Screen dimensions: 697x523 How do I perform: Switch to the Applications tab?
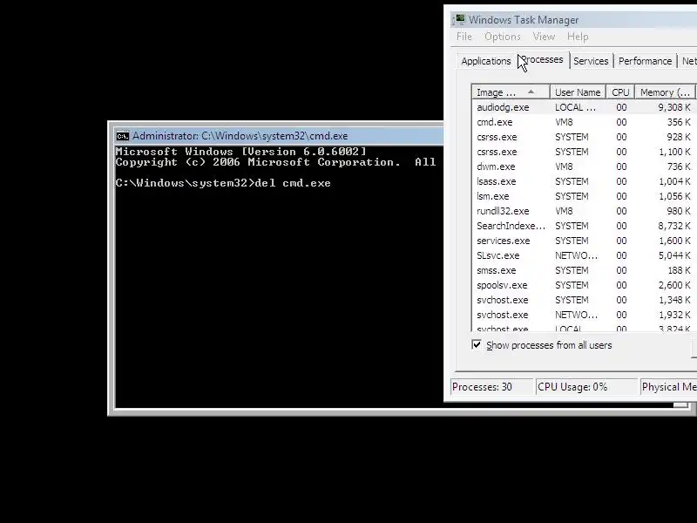click(x=486, y=61)
